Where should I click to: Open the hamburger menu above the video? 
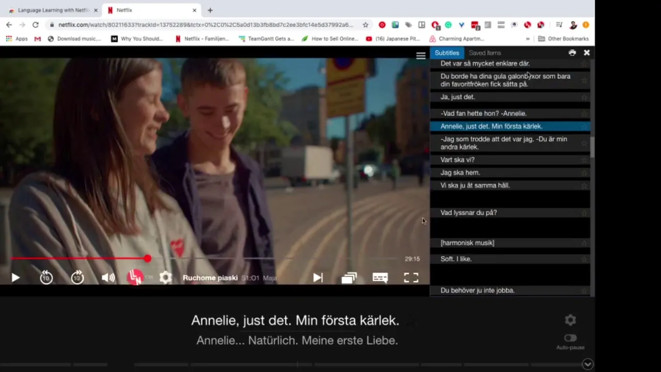(421, 55)
